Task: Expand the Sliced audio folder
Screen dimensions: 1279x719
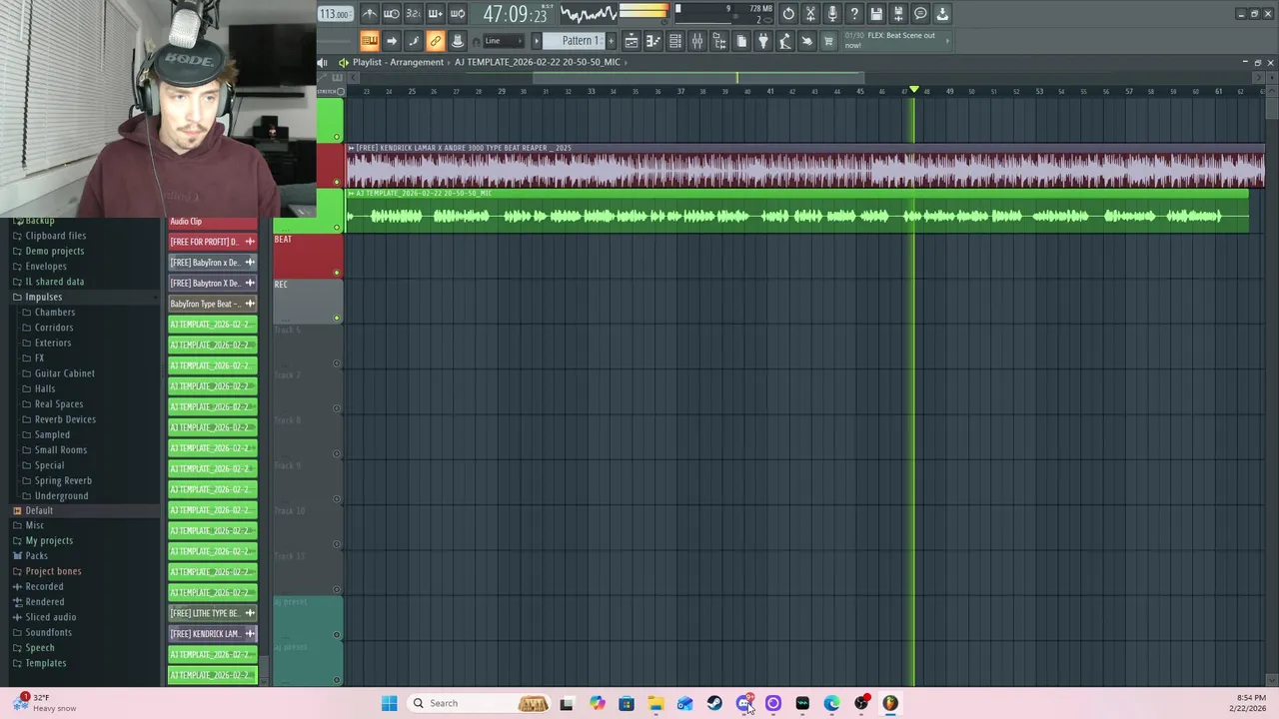Action: click(x=51, y=617)
